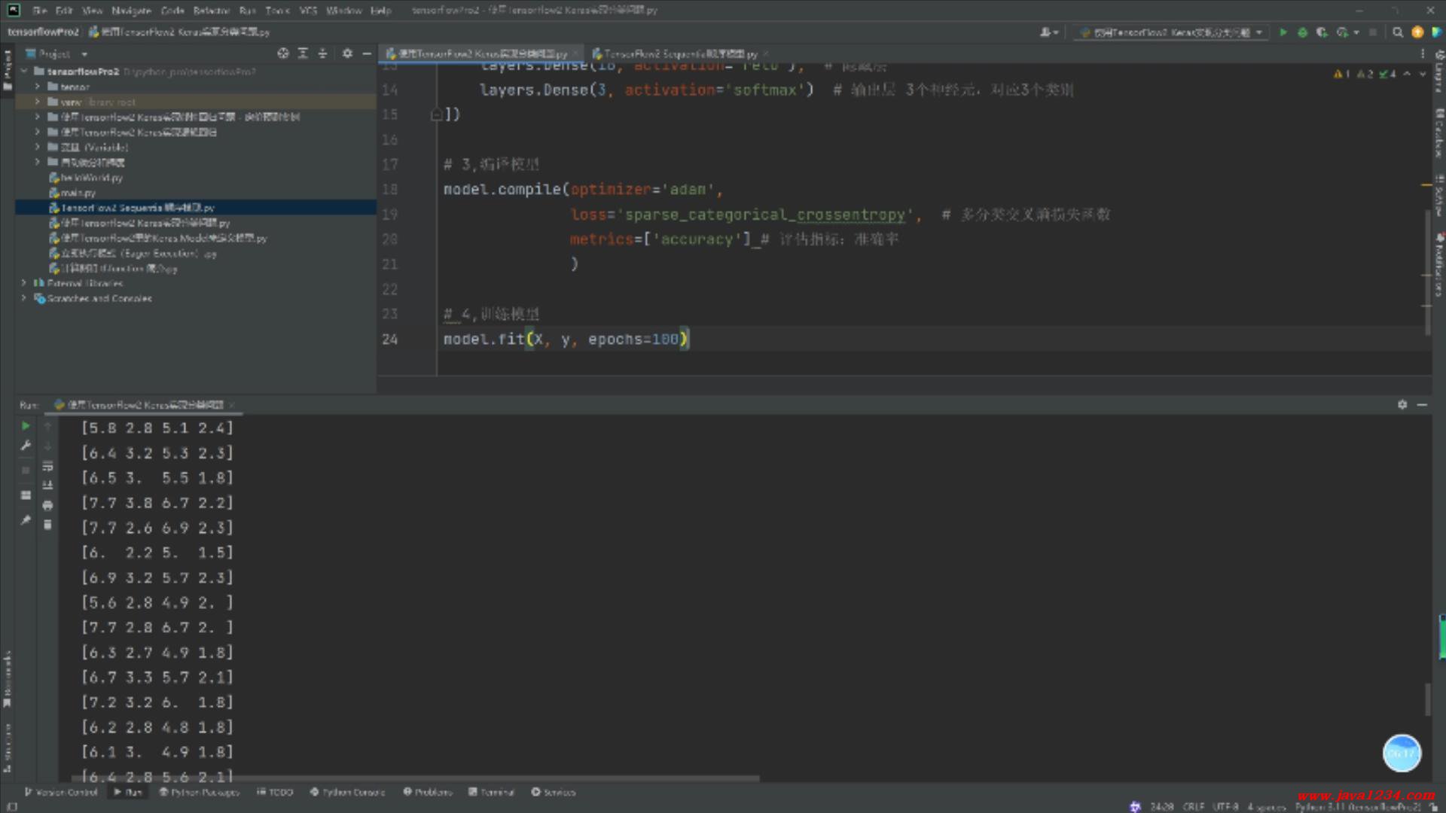Open project panel settings gear
This screenshot has height=813, width=1446.
click(347, 53)
